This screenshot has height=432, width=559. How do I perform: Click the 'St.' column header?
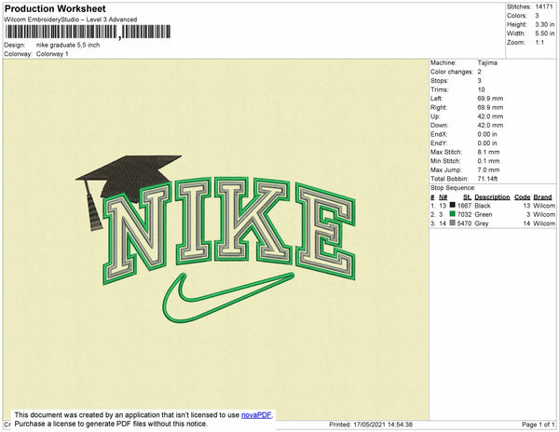point(467,196)
